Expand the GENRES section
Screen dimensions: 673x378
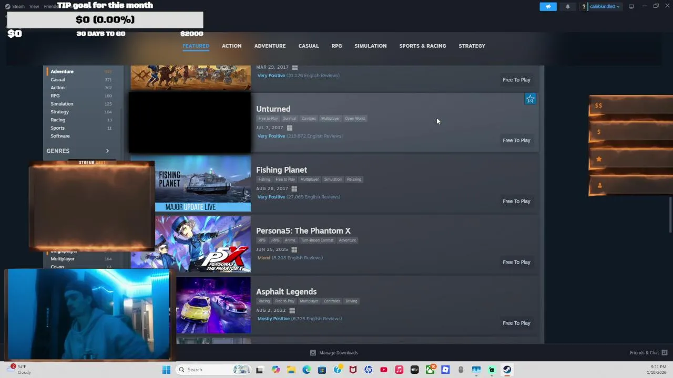(x=78, y=151)
